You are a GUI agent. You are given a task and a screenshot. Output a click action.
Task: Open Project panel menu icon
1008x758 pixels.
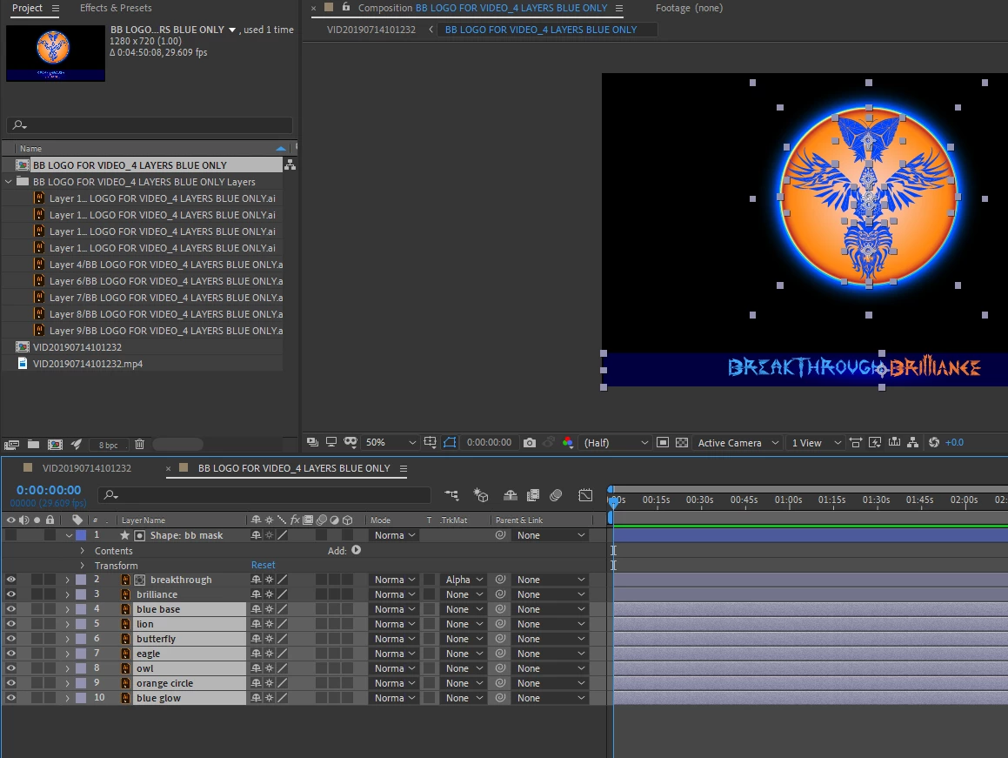pyautogui.click(x=56, y=8)
